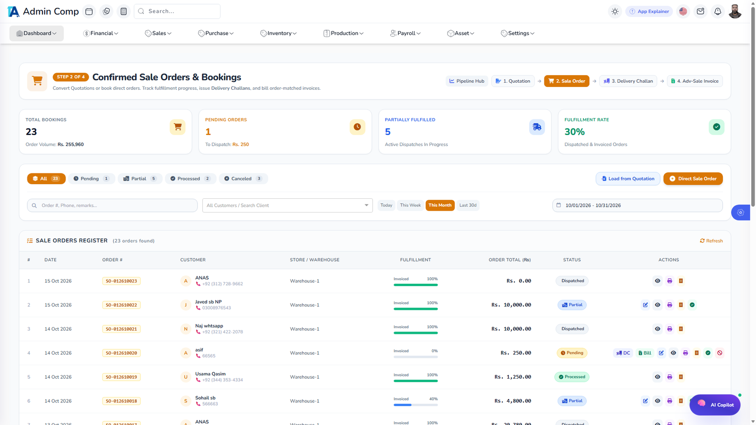Select the This Week date filter
This screenshot has height=425, width=756.
pyautogui.click(x=410, y=205)
